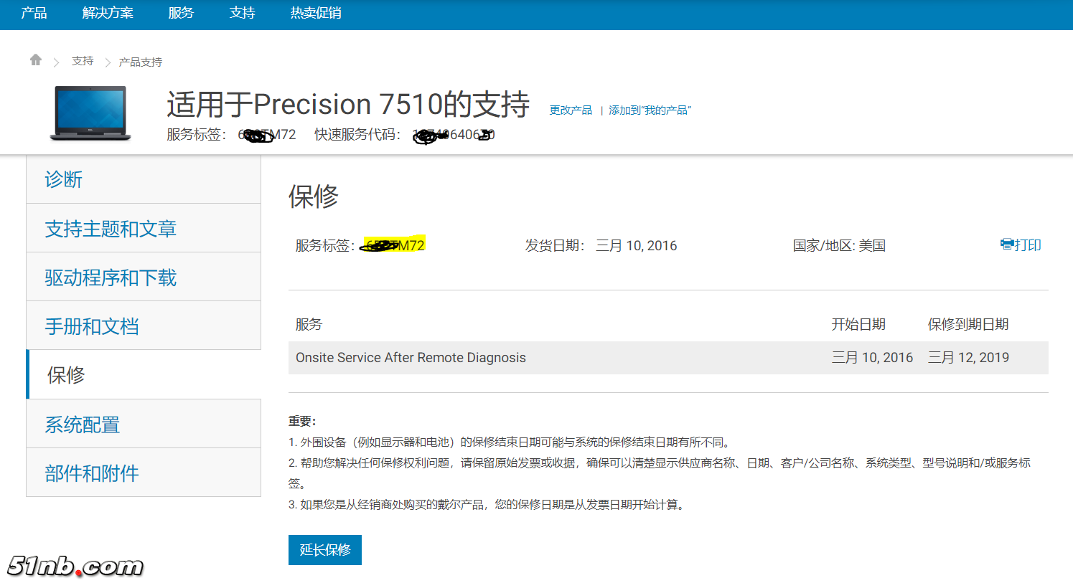The height and width of the screenshot is (583, 1073).
Task: Go to 驱动程序和下载 sidebar section
Action: (111, 278)
